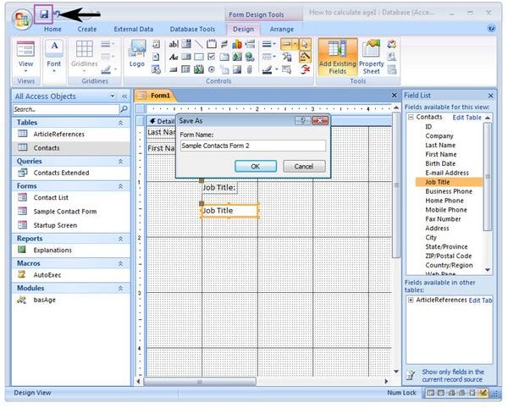The width and height of the screenshot is (508, 408).
Task: Click the Help icon on the ribbon
Action: [491, 28]
